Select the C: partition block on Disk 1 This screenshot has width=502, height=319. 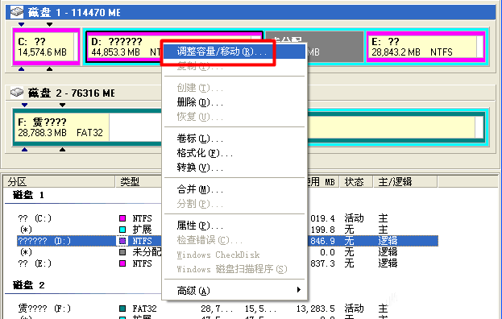click(x=46, y=47)
